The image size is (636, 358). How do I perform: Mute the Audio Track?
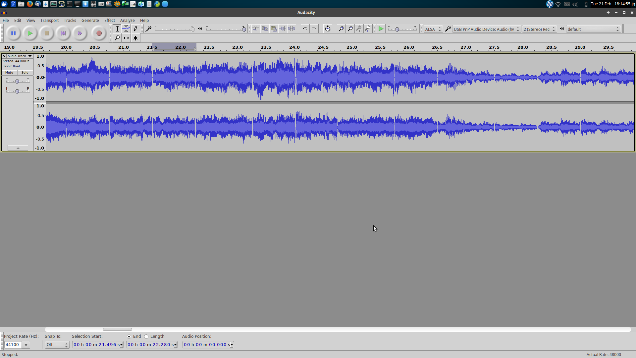tap(9, 73)
